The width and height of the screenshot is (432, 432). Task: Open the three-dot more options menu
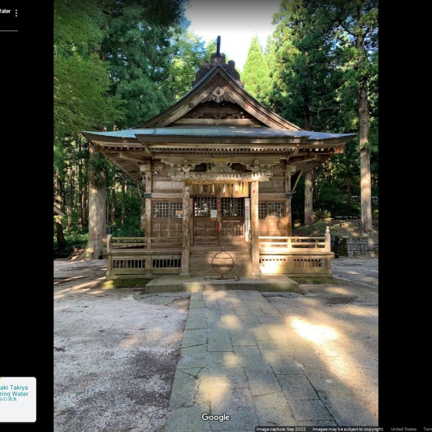click(x=16, y=12)
